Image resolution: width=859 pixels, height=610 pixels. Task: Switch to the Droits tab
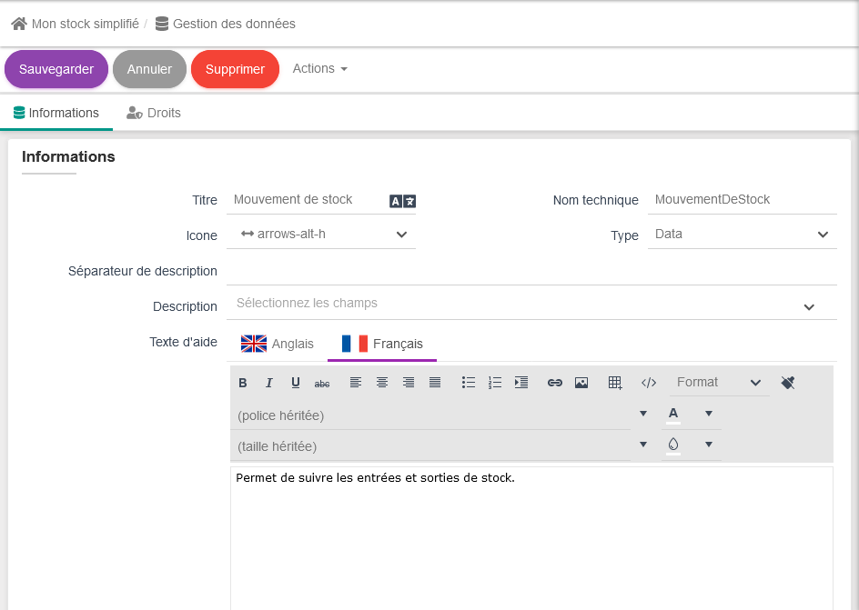[154, 114]
